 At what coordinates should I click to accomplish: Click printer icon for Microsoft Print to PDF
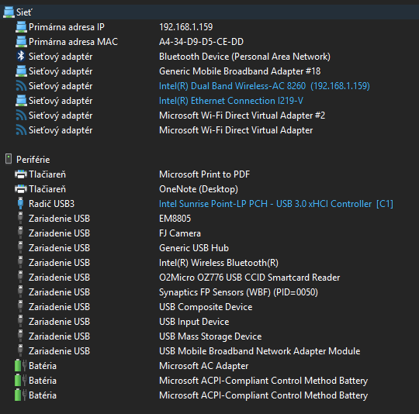pyautogui.click(x=21, y=174)
